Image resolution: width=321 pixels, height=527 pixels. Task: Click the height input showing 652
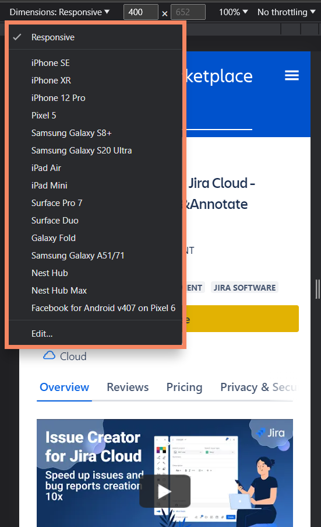click(x=188, y=12)
